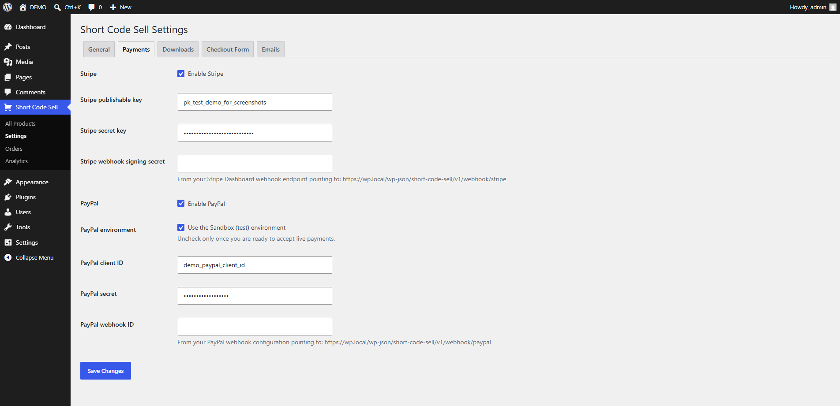
Task: Open the Appearance menu label
Action: click(32, 182)
